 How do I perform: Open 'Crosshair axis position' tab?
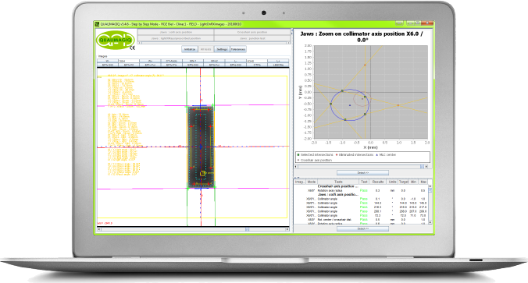tap(252, 32)
